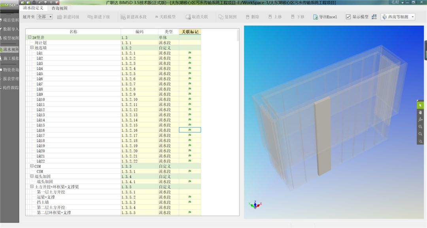Click the zoom out magnifier icon
The image size is (427, 228).
click(420, 134)
